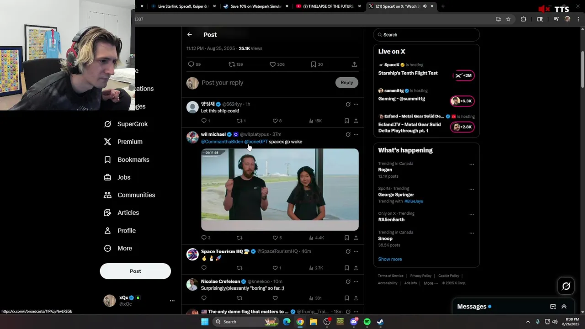Screen dimensions: 585x329
Task: Like Space Tourism HQ's reply
Action: (277, 268)
